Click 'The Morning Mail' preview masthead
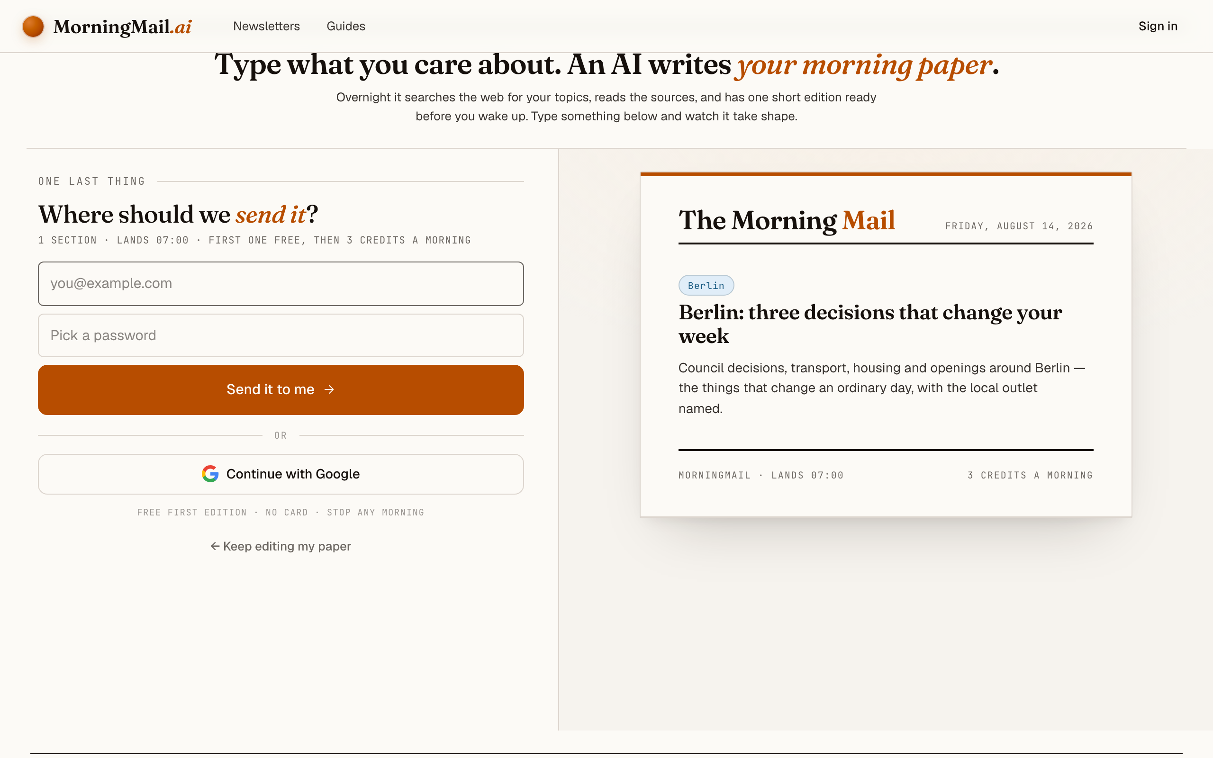This screenshot has height=758, width=1213. pos(787,220)
